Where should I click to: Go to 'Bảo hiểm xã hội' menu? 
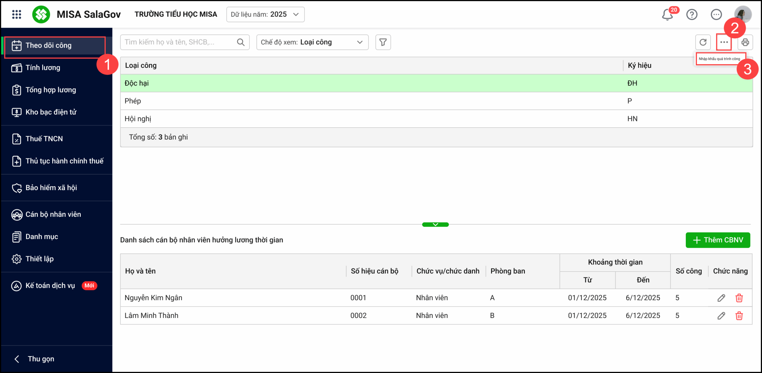click(51, 188)
